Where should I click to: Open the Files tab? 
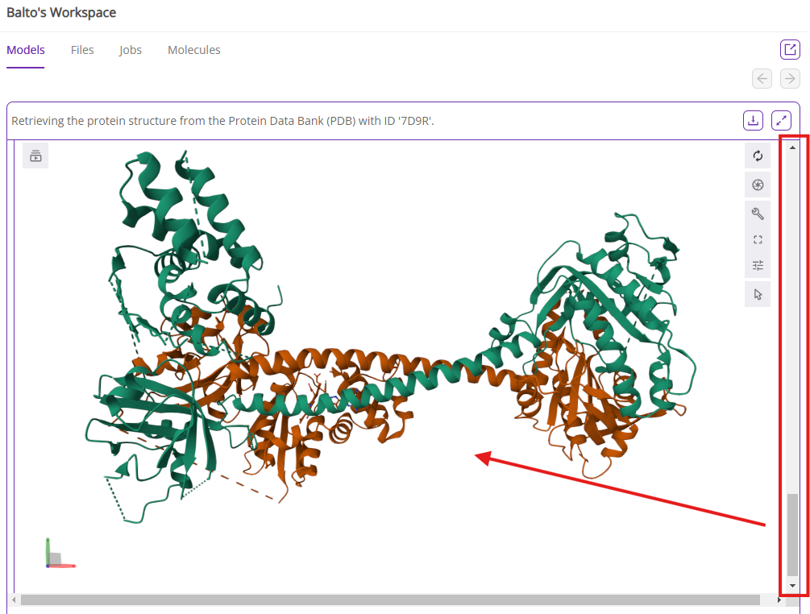click(82, 50)
